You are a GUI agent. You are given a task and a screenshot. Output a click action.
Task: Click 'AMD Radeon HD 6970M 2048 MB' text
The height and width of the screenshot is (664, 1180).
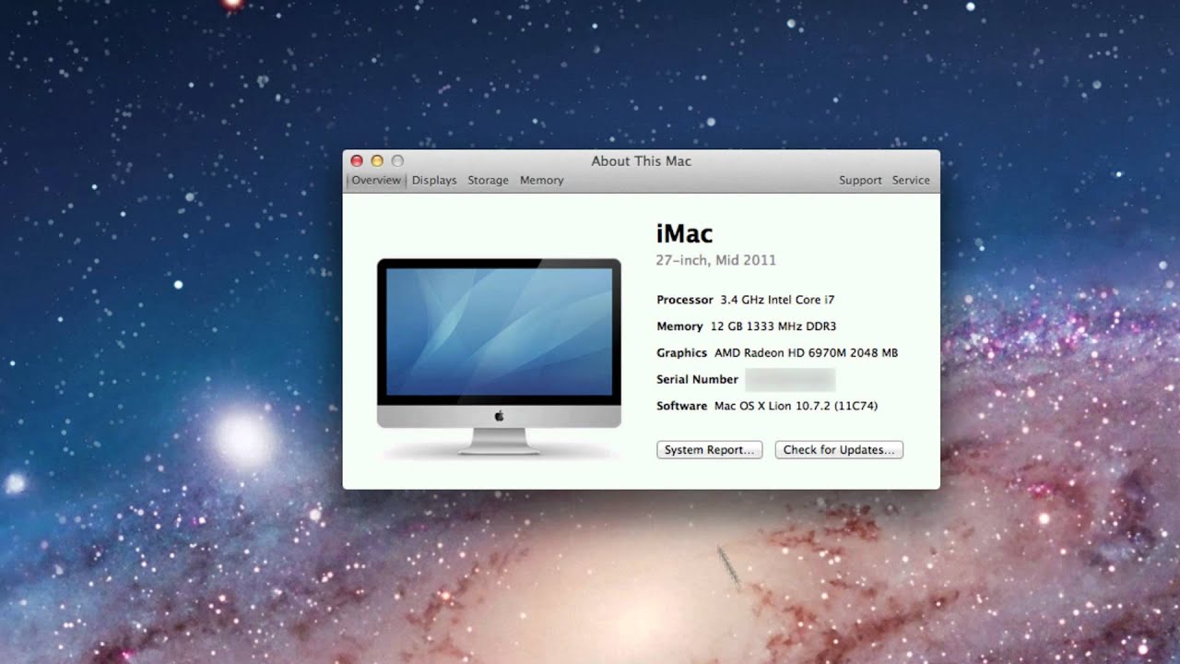[806, 353]
